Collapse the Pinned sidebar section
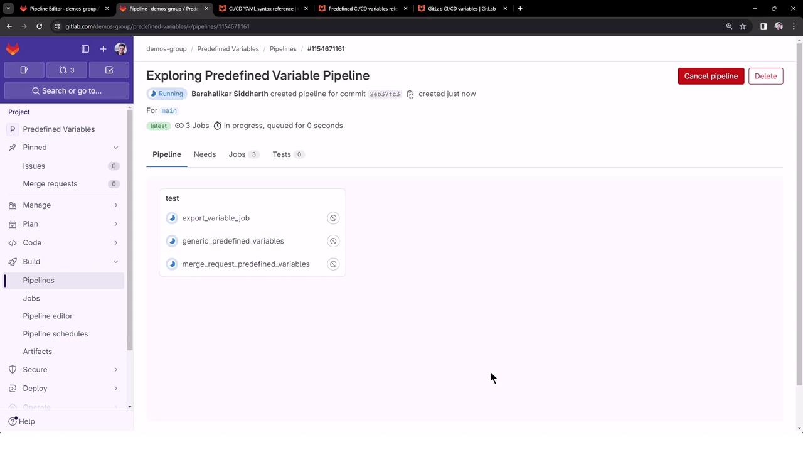The height and width of the screenshot is (452, 803). pyautogui.click(x=64, y=148)
